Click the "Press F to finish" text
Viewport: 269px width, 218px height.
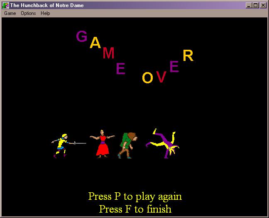click(135, 209)
